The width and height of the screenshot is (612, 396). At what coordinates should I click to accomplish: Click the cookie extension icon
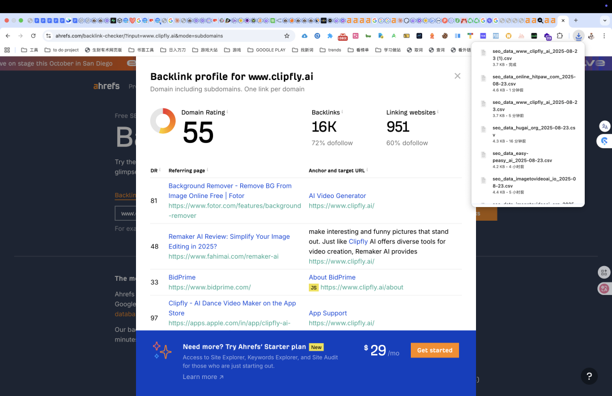[445, 36]
